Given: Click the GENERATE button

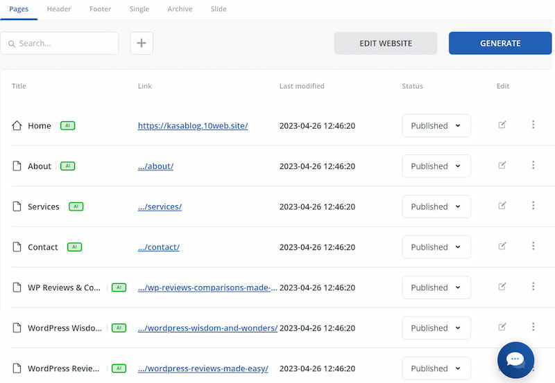Looking at the screenshot, I should pos(500,43).
